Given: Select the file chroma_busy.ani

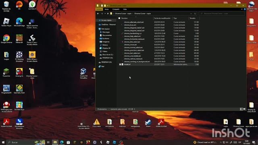Looking at the screenshot, I should tap(130, 25).
